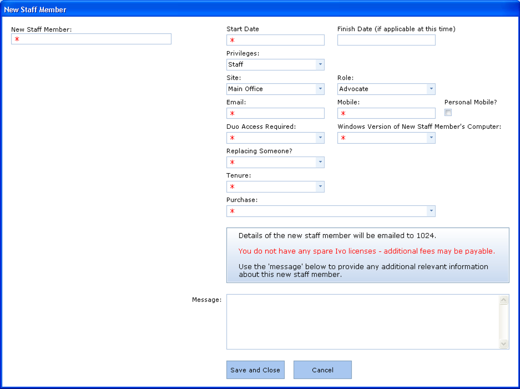The height and width of the screenshot is (389, 520).
Task: Expand the Duo Access Required dropdown
Action: click(320, 138)
